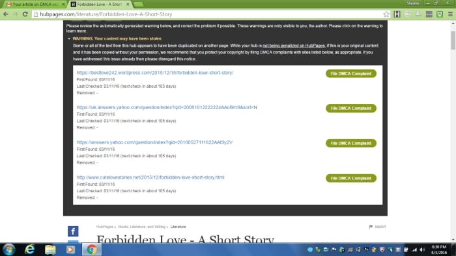Close the 'Forbidden Love' tab
This screenshot has width=456, height=256.
pyautogui.click(x=128, y=5)
